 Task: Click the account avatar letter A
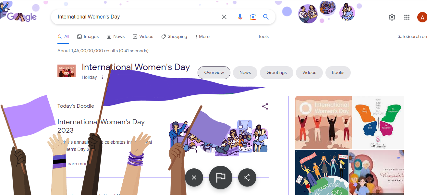(422, 17)
